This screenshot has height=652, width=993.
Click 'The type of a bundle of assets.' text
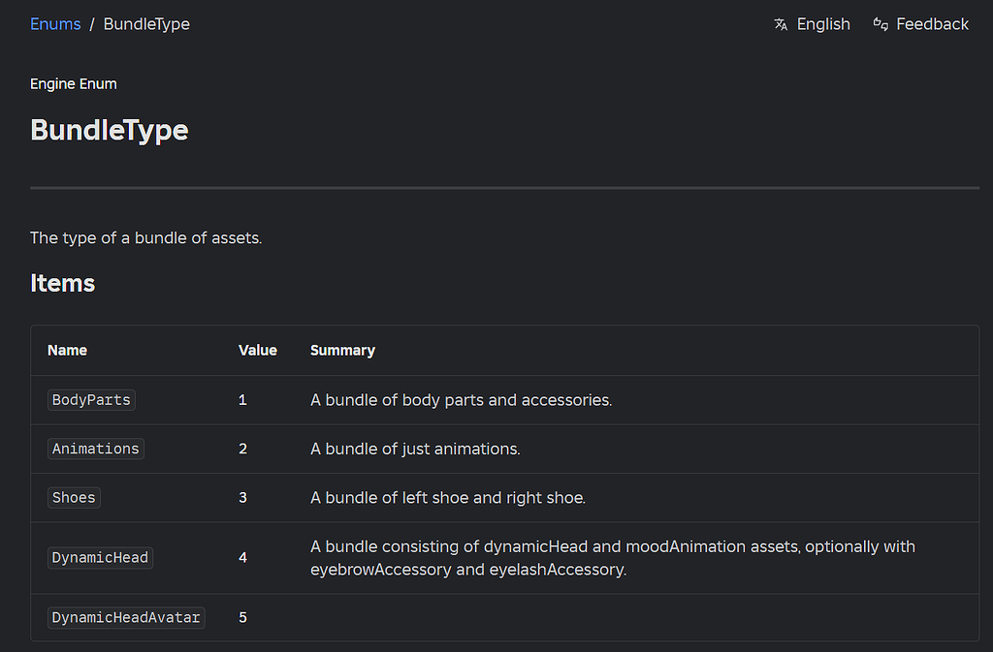[x=145, y=237]
